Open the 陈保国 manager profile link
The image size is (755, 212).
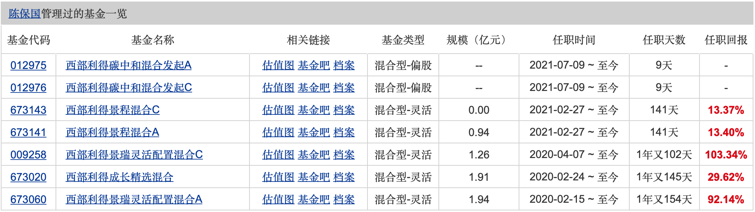coord(25,14)
